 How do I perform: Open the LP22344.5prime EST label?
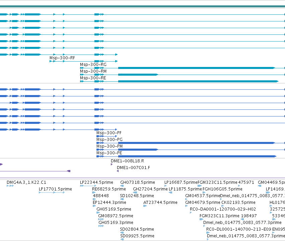pyautogui.click(x=96, y=182)
